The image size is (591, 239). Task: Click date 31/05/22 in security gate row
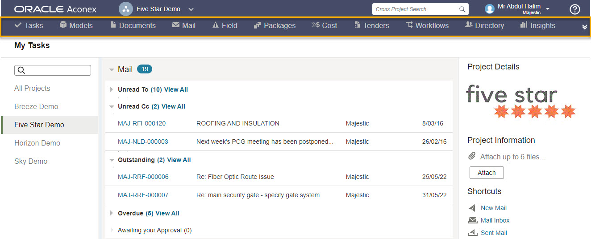click(434, 195)
